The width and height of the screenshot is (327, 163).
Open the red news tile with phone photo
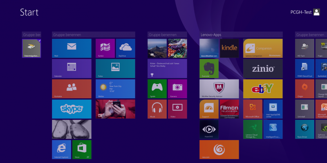115,109
